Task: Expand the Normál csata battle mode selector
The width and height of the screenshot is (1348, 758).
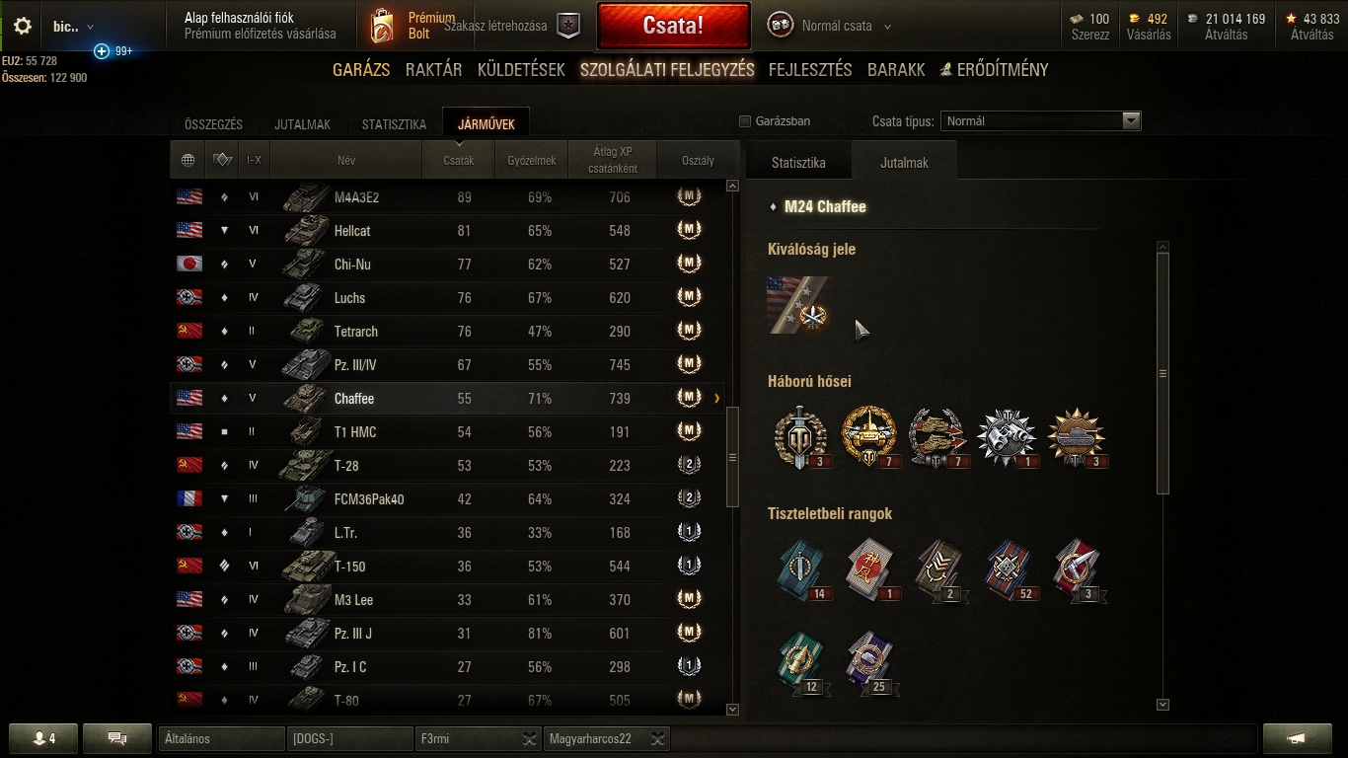Action: (x=887, y=27)
